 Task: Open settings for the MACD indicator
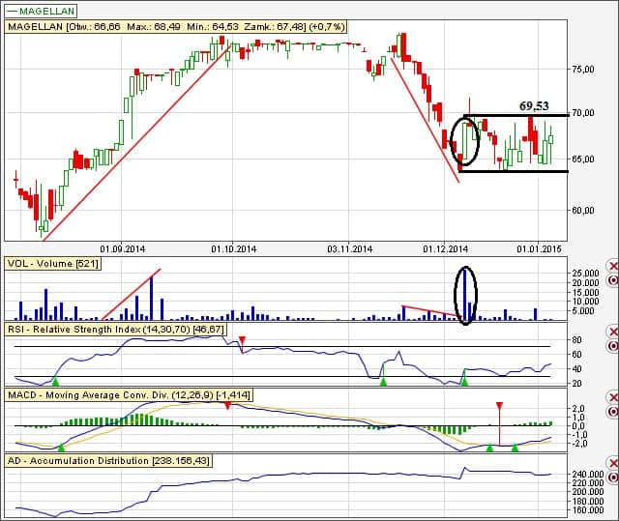pos(613,412)
